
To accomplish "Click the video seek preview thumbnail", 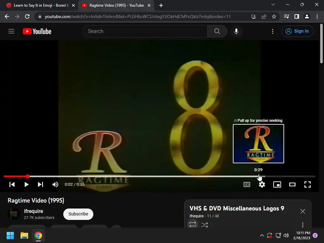I will 259,144.
